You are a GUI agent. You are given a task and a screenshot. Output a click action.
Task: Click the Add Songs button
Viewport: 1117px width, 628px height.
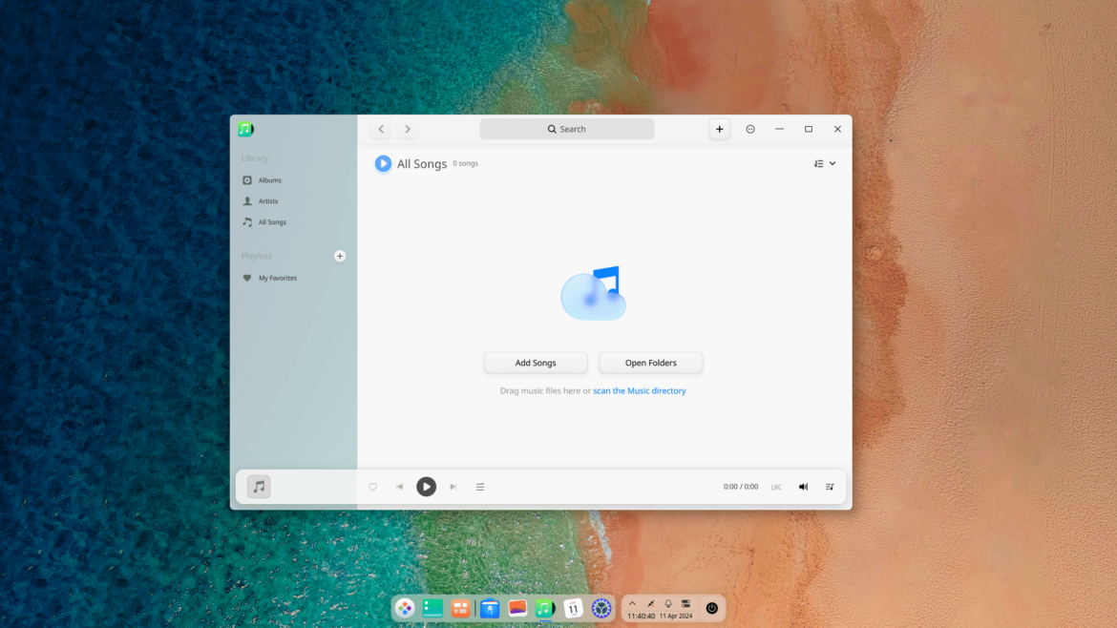click(x=536, y=363)
